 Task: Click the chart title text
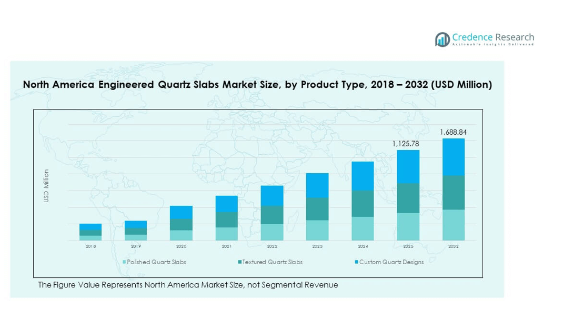point(257,85)
